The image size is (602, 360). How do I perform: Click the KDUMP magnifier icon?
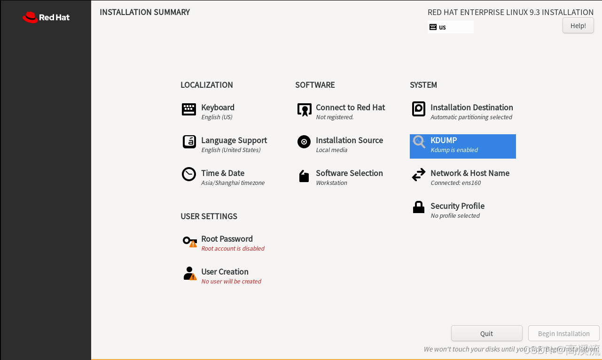click(419, 142)
